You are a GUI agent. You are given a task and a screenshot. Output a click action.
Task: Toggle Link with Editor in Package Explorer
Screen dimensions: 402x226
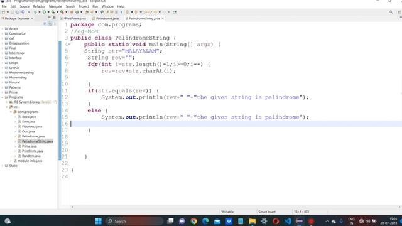pyautogui.click(x=50, y=24)
